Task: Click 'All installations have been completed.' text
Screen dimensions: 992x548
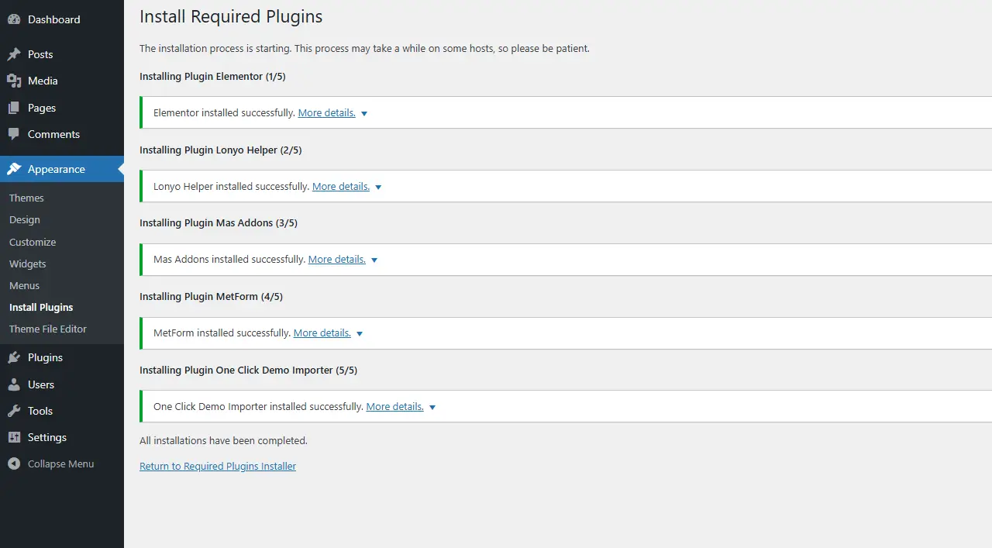Action: [x=223, y=440]
